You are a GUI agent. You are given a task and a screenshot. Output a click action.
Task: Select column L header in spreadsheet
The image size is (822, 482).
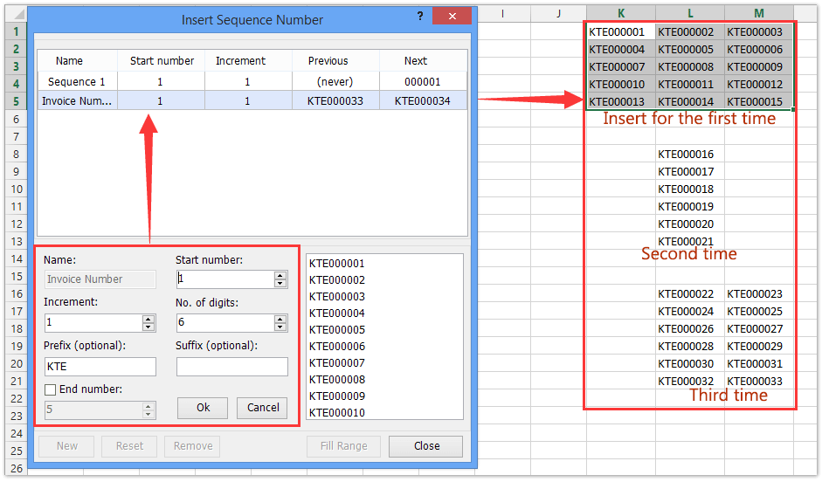point(690,13)
